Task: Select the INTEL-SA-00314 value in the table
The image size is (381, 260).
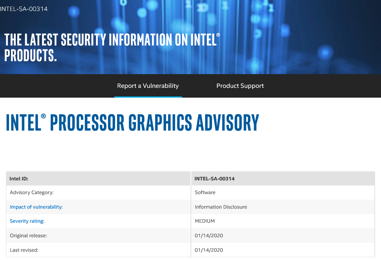Action: click(214, 178)
